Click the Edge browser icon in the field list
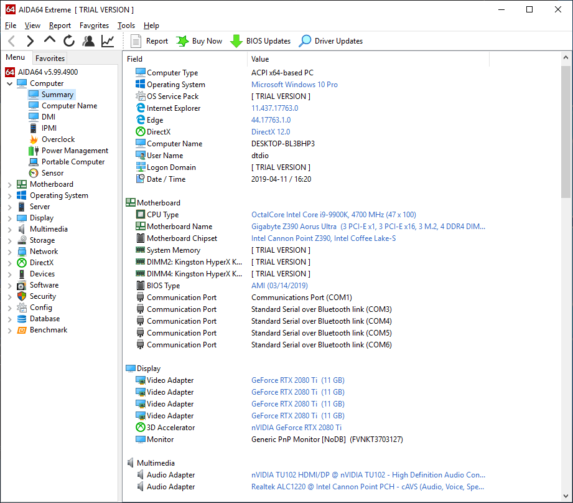The height and width of the screenshot is (503, 573). 141,120
